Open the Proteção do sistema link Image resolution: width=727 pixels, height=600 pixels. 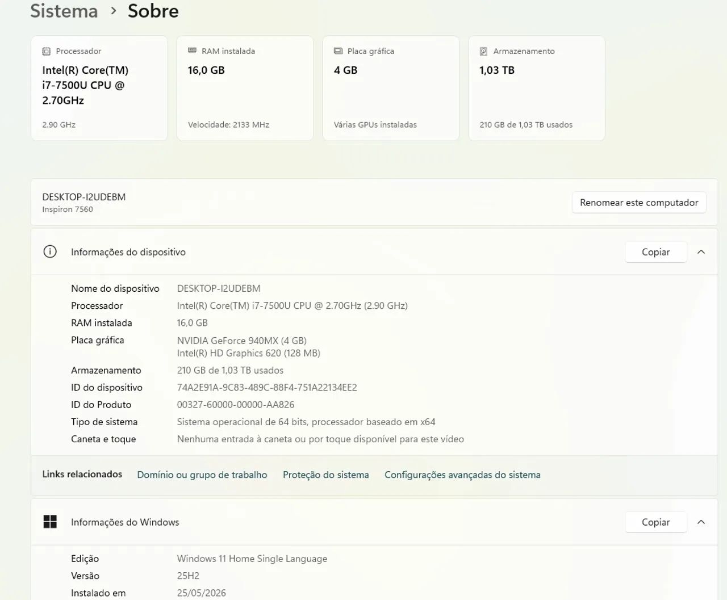tap(326, 475)
